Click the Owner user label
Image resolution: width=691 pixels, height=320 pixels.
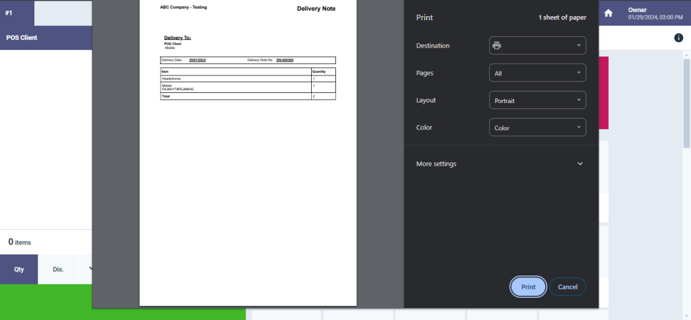click(637, 9)
